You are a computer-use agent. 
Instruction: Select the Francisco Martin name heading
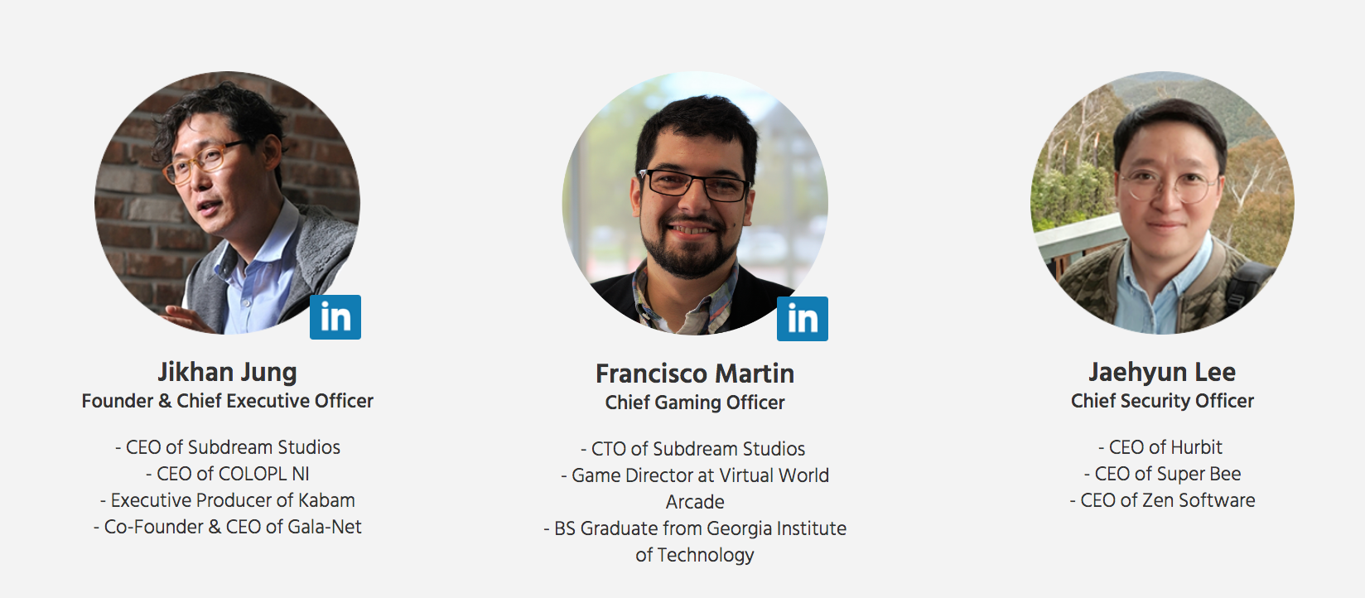pyautogui.click(x=695, y=374)
